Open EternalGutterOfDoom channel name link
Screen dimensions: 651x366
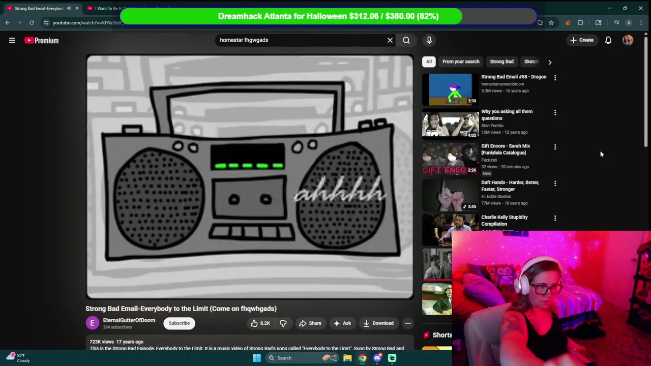tap(129, 320)
